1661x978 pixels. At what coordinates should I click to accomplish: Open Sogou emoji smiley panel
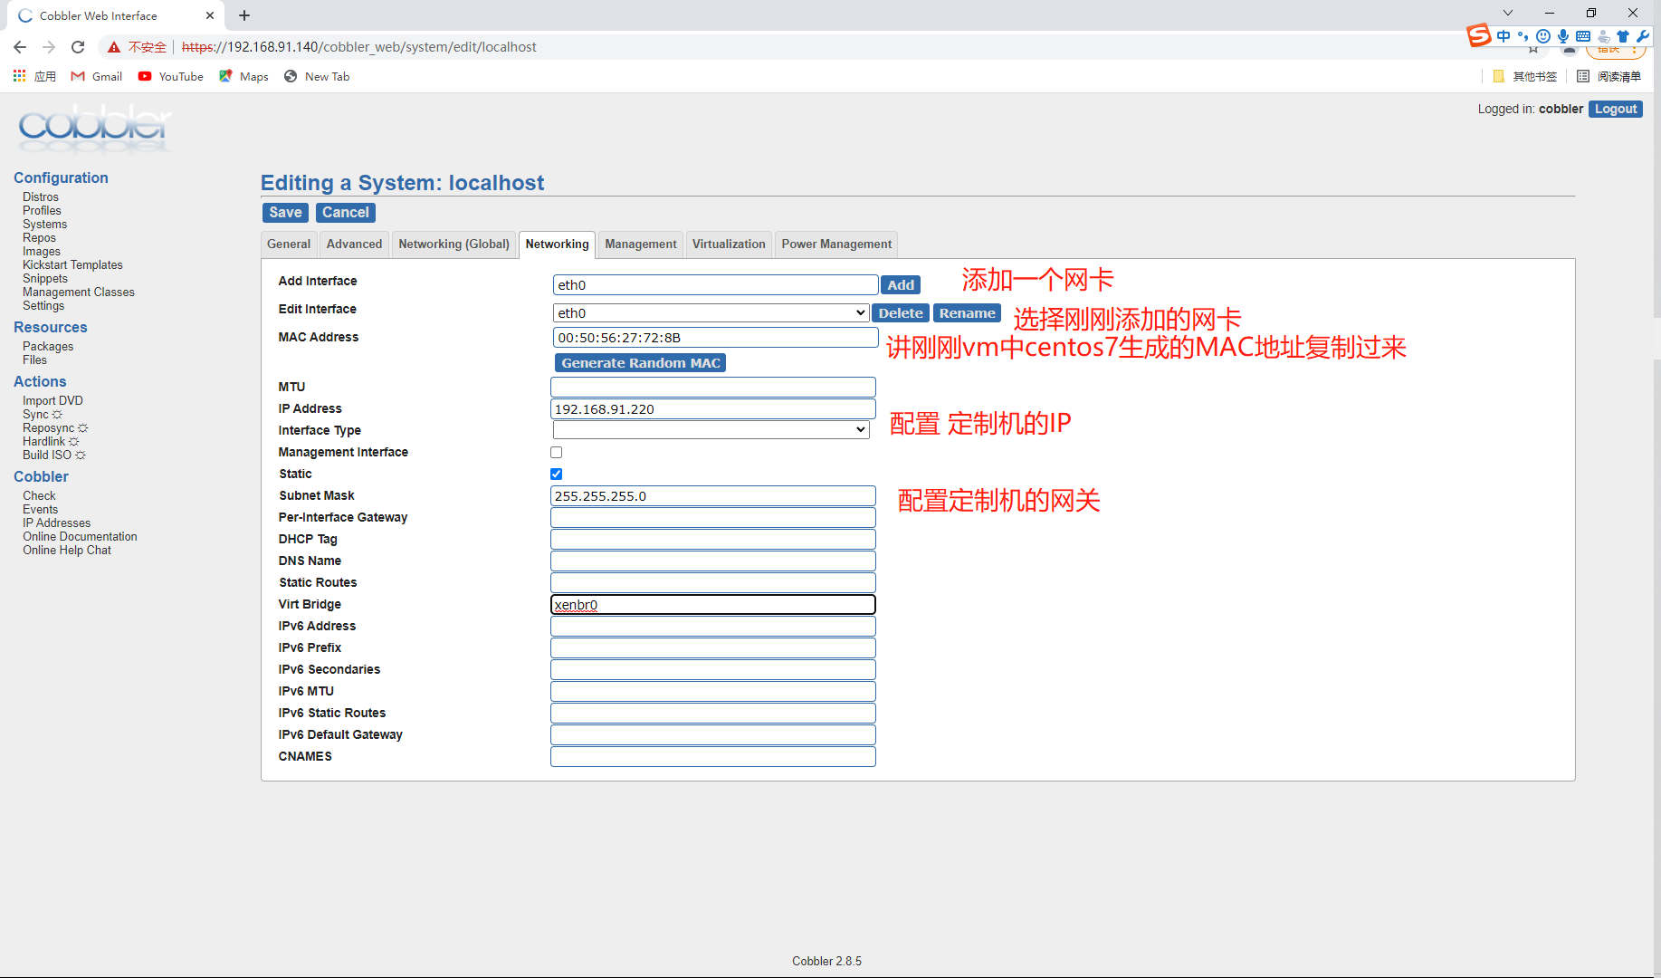(x=1543, y=36)
